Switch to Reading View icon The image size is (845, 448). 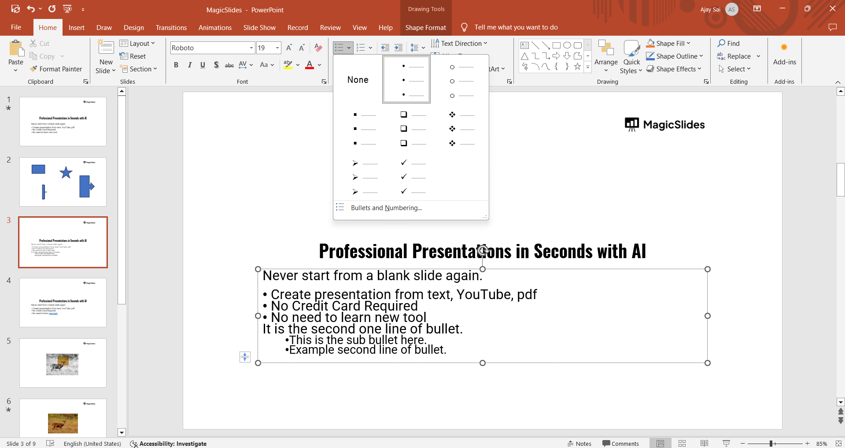(x=704, y=443)
